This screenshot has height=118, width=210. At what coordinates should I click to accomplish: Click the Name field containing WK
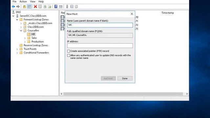click(100, 25)
